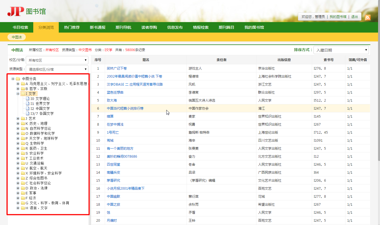380x225 pixels.
Task: Click the 退出 logout link
Action: click(x=355, y=17)
